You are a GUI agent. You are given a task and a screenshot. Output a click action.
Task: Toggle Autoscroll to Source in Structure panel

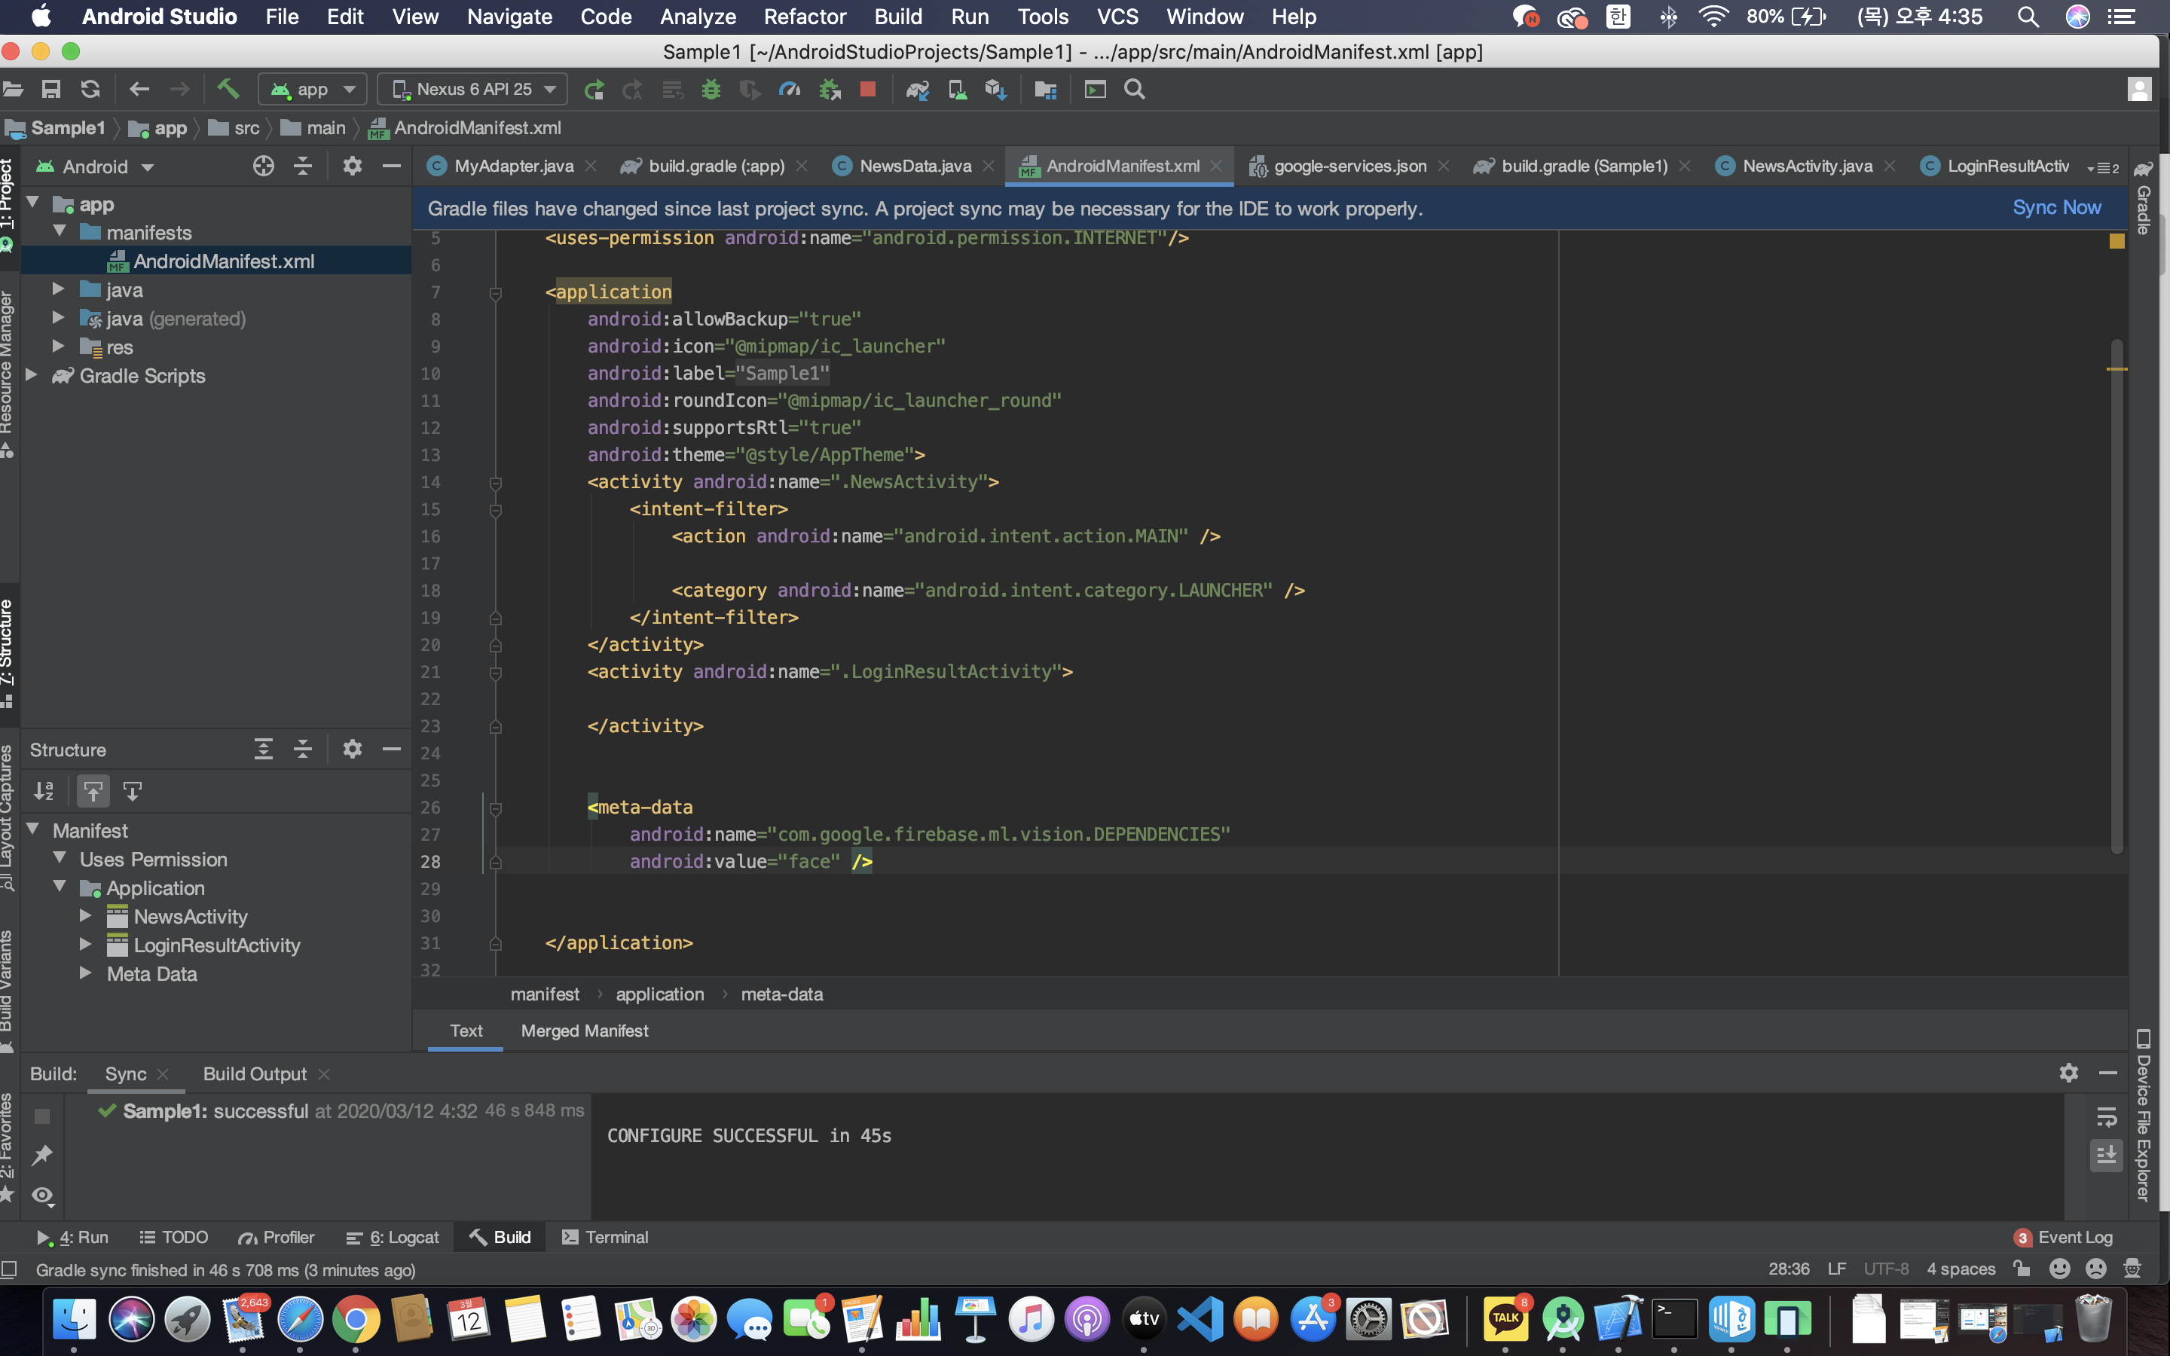(x=93, y=791)
